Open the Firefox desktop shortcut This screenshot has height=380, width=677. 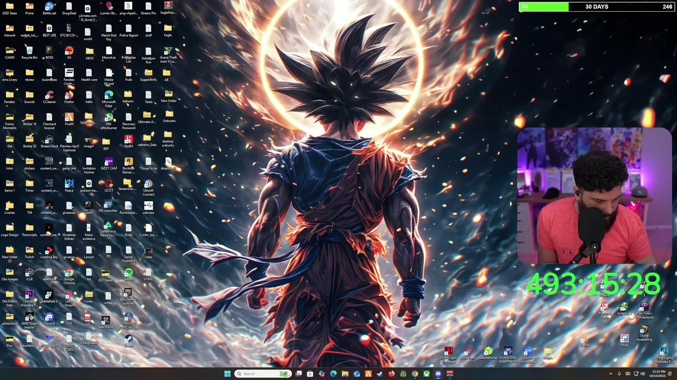[x=69, y=97]
